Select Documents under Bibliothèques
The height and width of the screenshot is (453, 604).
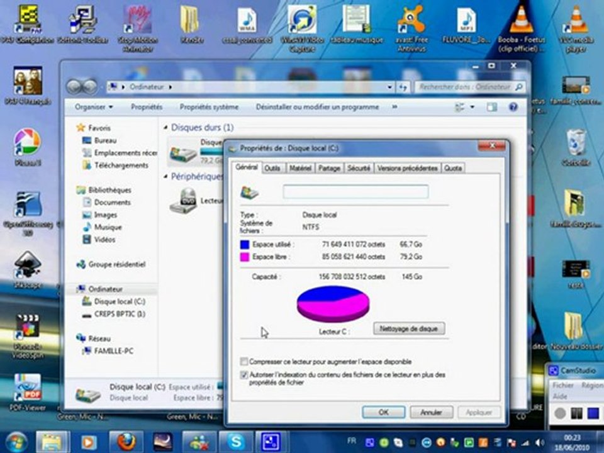[x=112, y=202]
